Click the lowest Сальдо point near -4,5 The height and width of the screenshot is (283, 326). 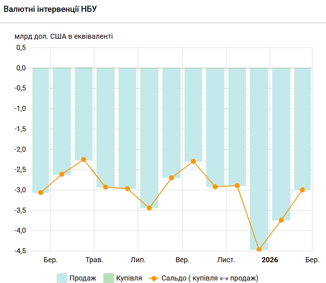tap(259, 250)
